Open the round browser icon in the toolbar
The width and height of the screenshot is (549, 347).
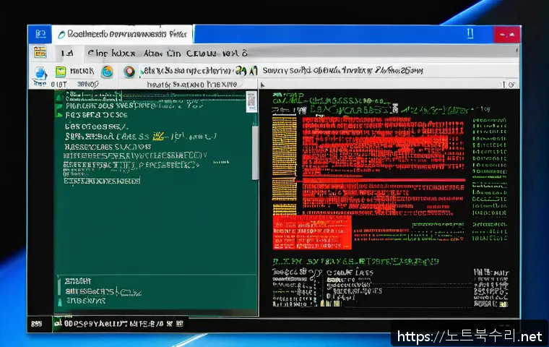pyautogui.click(x=107, y=71)
